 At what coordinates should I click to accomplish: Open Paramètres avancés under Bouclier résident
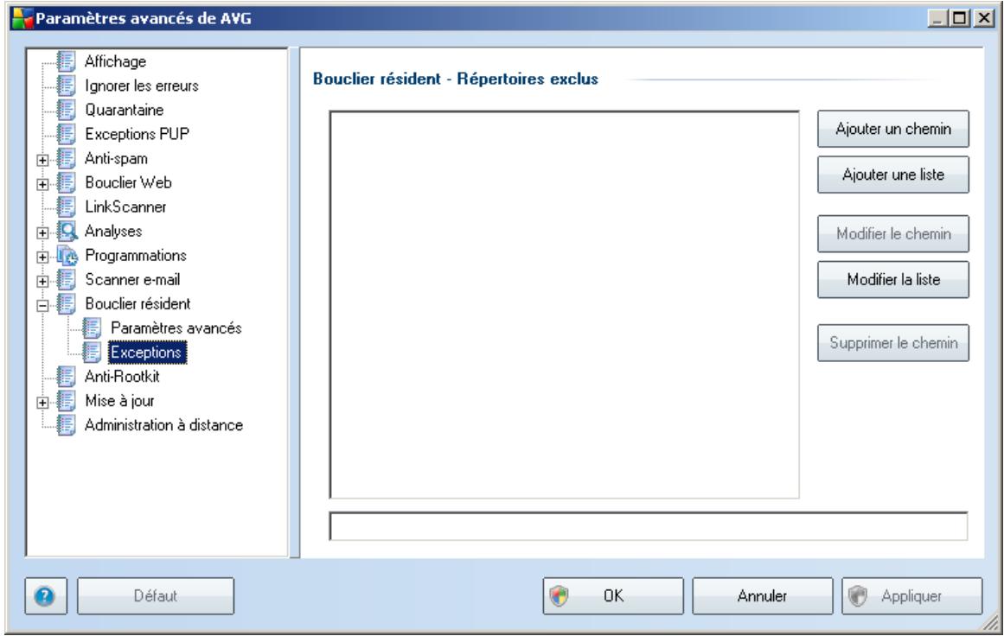[176, 329]
